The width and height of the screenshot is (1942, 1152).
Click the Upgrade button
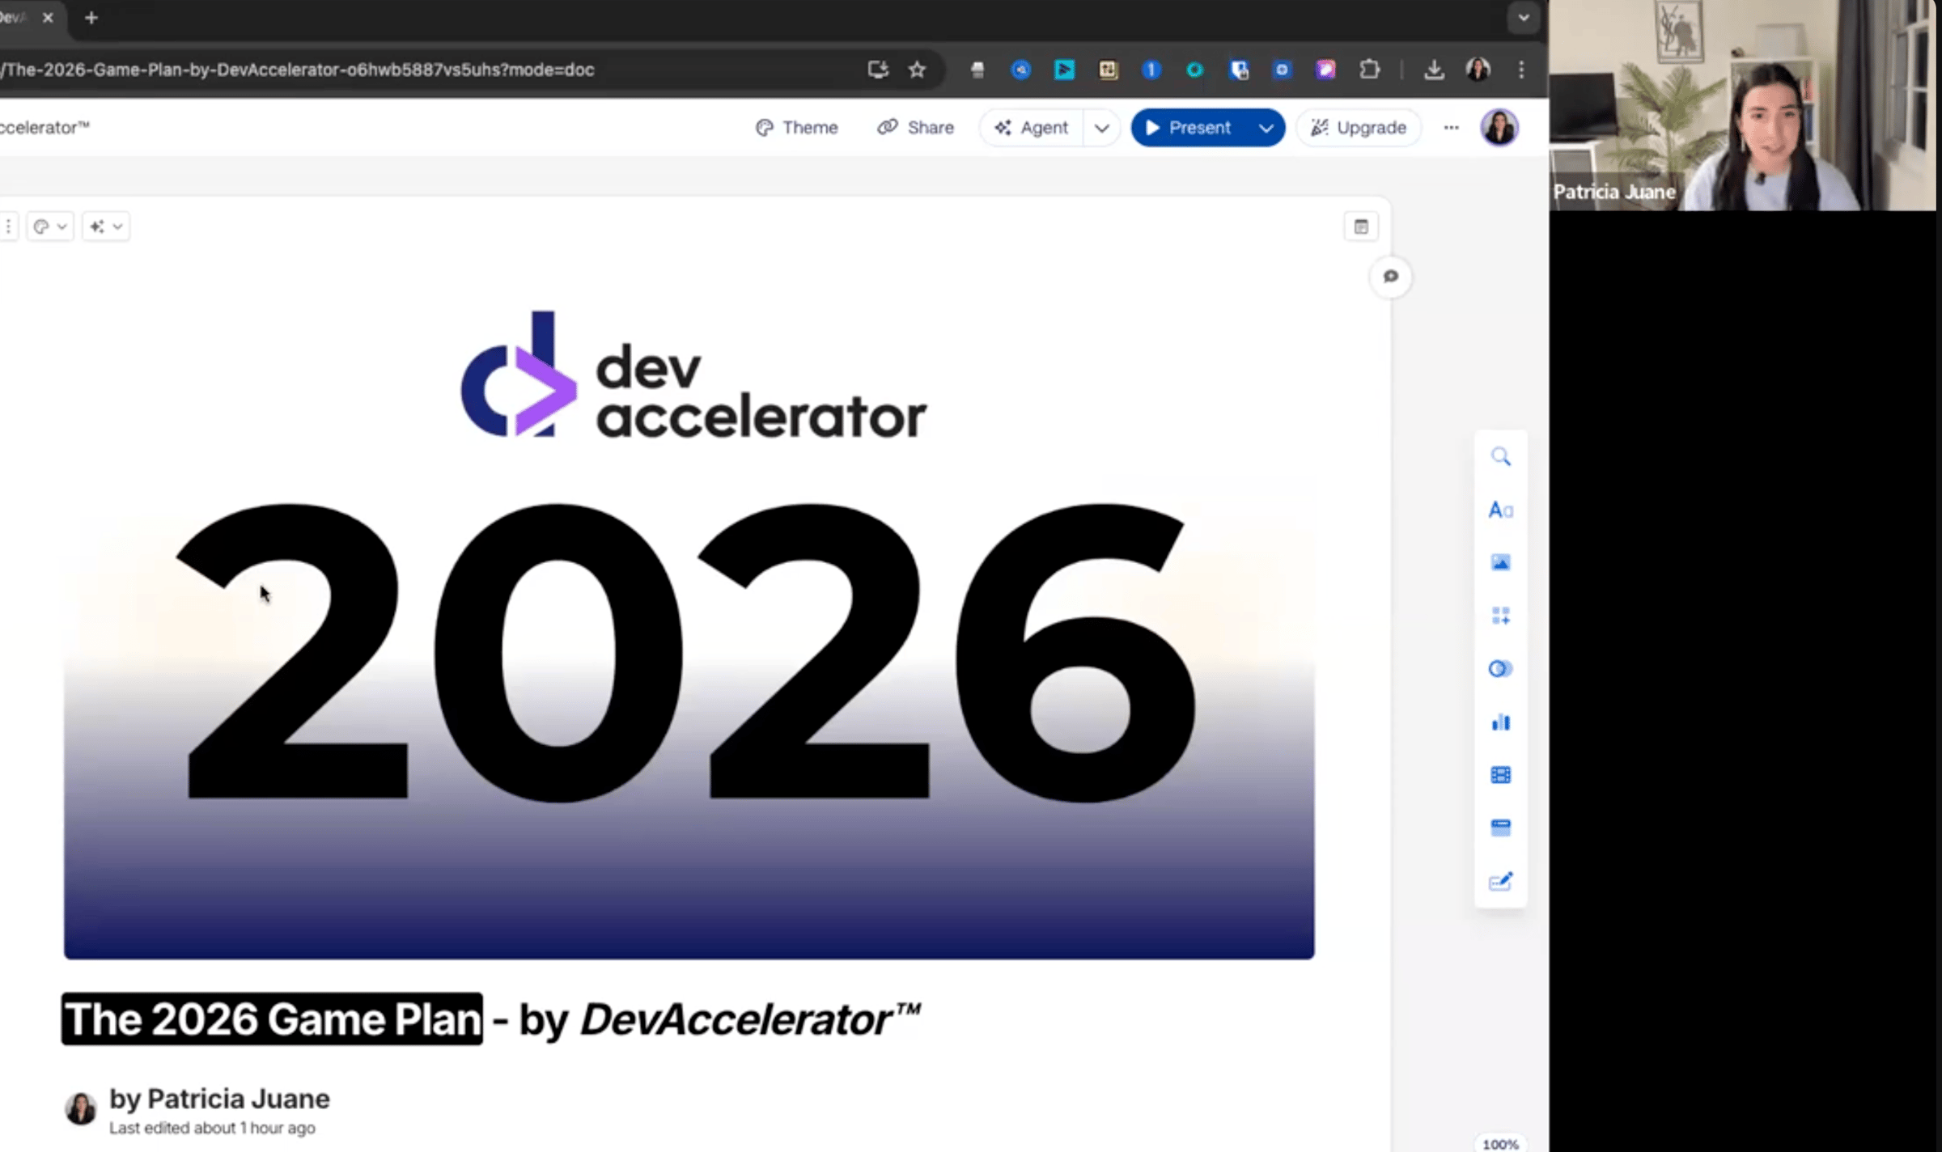pyautogui.click(x=1359, y=128)
